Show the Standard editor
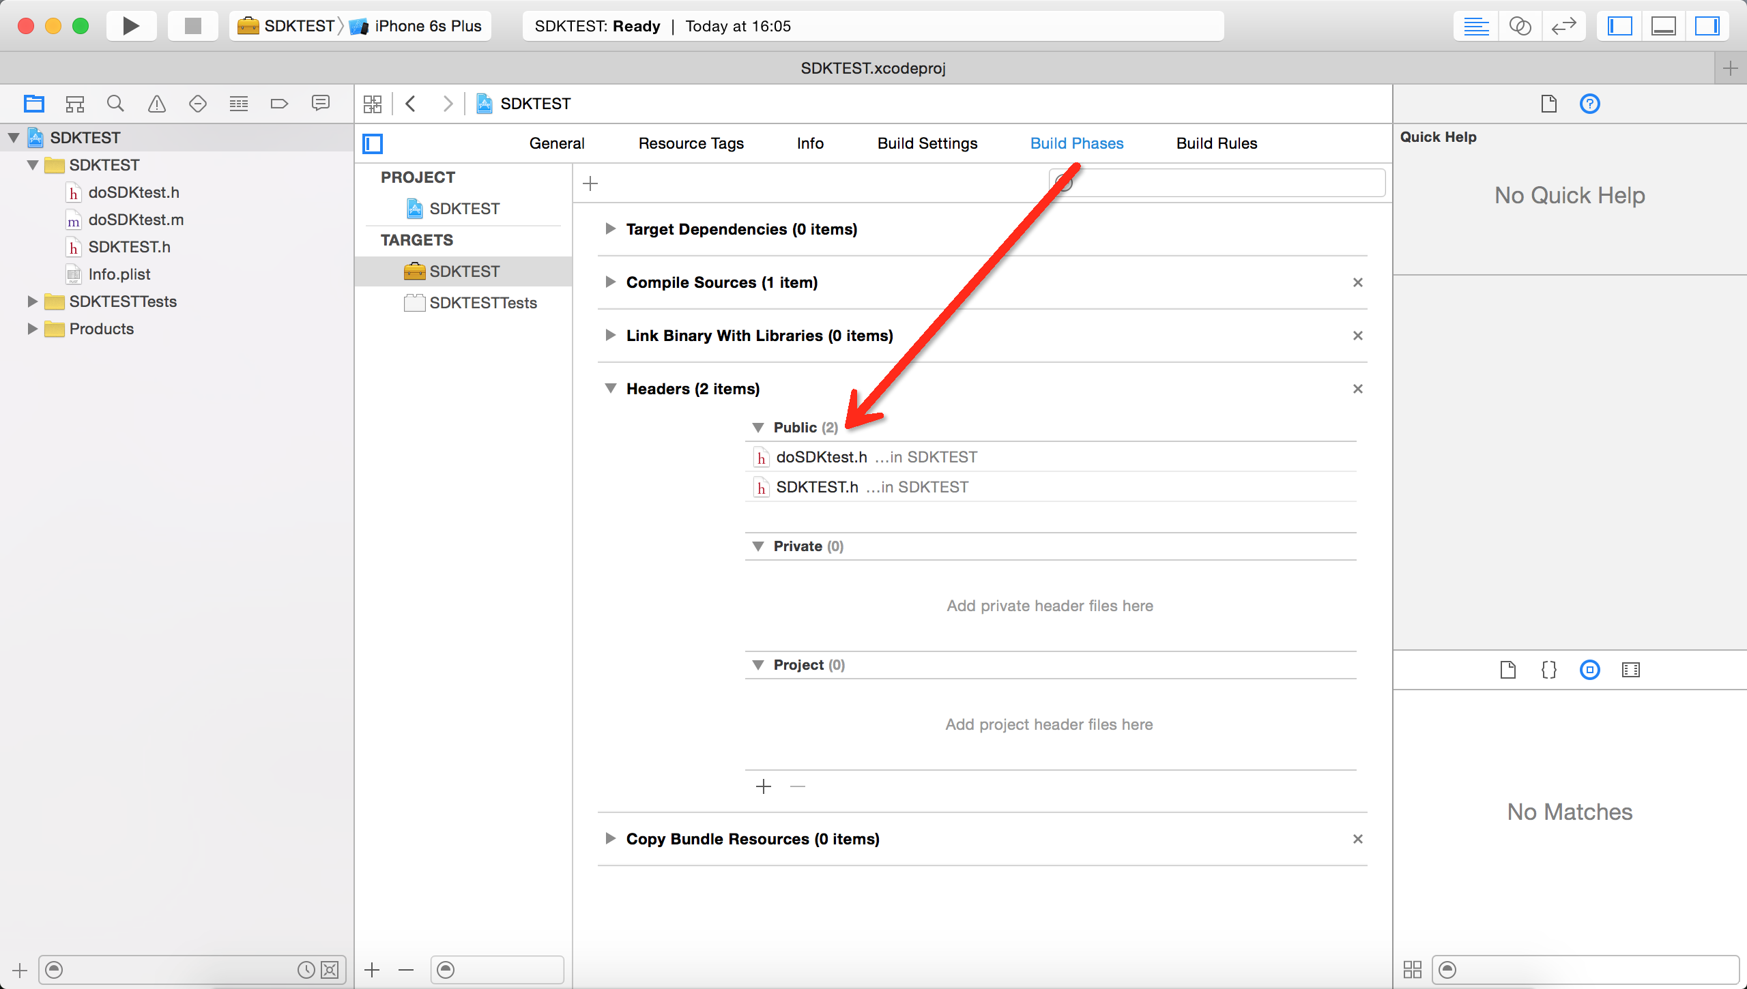1747x989 pixels. pos(1476,26)
